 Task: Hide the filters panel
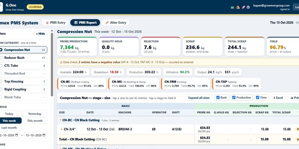40,34
